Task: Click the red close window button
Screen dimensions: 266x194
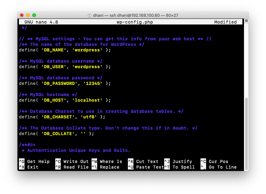Action: [22, 15]
